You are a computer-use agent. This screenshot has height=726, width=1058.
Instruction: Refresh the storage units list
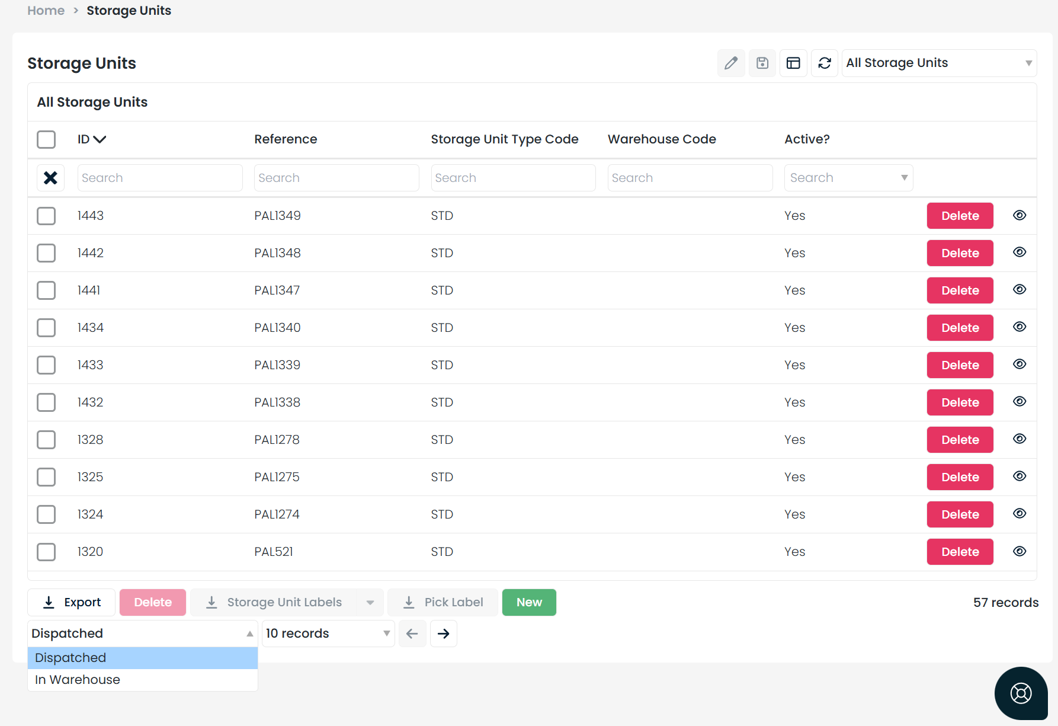click(825, 63)
